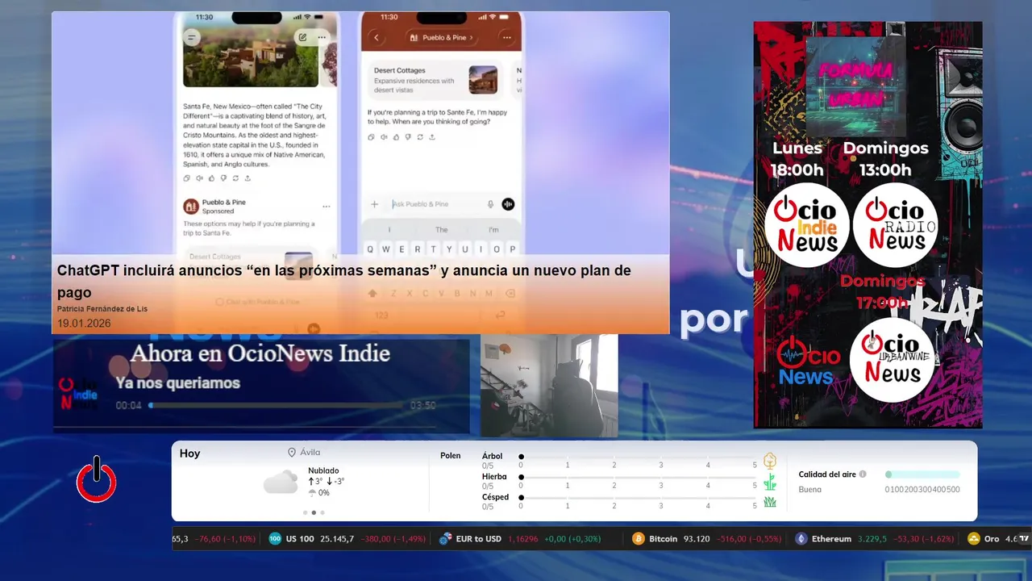Image resolution: width=1032 pixels, height=581 pixels.
Task: Click the Formula Urban neon poster image
Action: tap(855, 87)
